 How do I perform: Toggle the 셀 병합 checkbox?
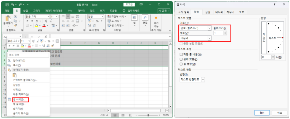[181, 64]
